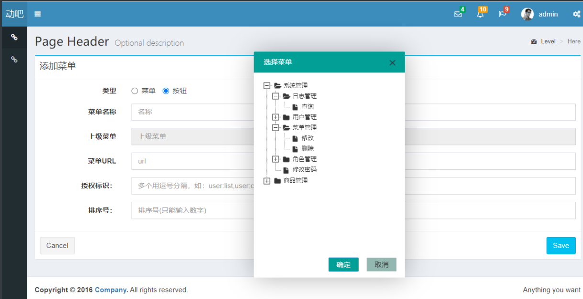The width and height of the screenshot is (583, 299).
Task: Click the open folder icon of 系统管理
Action: 277,86
